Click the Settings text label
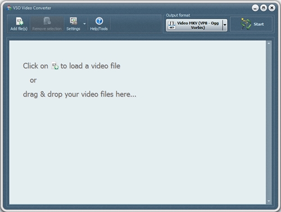 (x=73, y=29)
